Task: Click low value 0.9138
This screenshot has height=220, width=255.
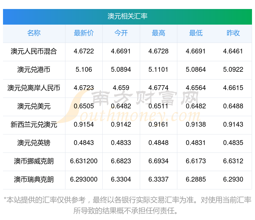Action: click(x=196, y=125)
